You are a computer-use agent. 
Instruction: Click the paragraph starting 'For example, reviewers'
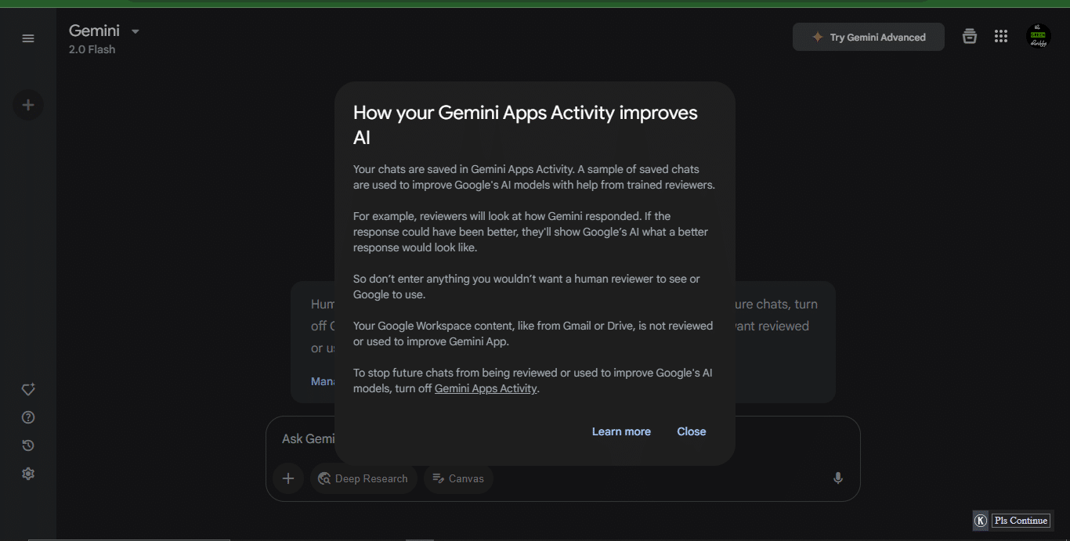point(530,232)
